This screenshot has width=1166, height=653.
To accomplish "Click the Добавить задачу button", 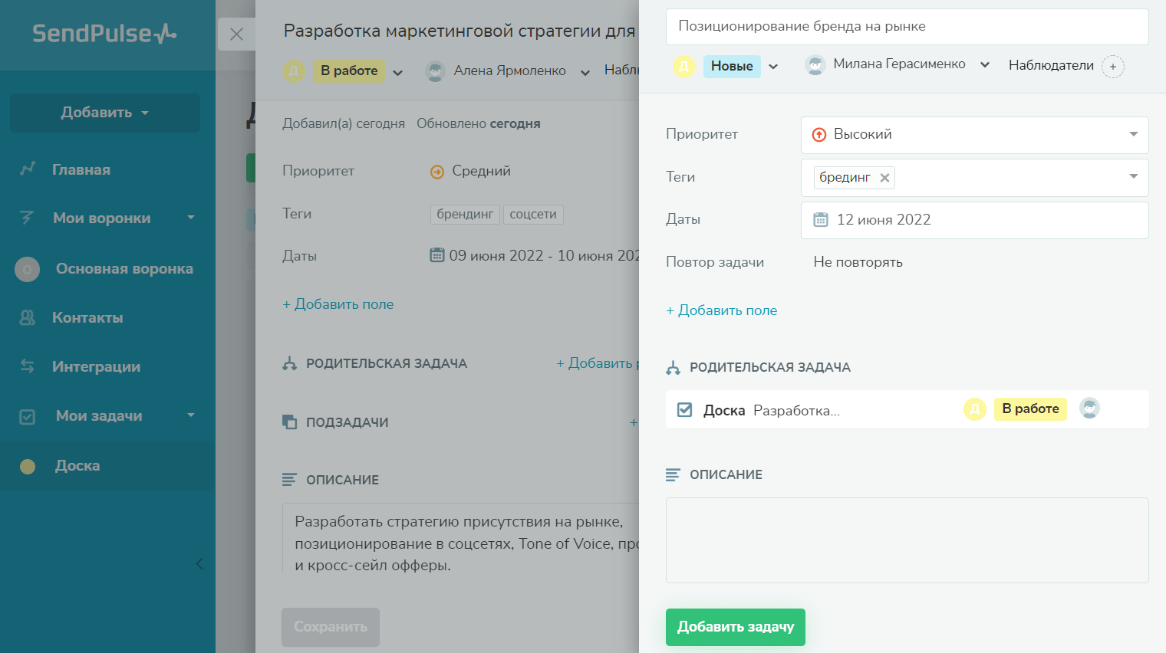I will click(735, 627).
